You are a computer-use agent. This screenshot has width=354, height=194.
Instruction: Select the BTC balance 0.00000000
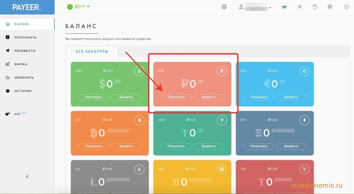point(110,132)
